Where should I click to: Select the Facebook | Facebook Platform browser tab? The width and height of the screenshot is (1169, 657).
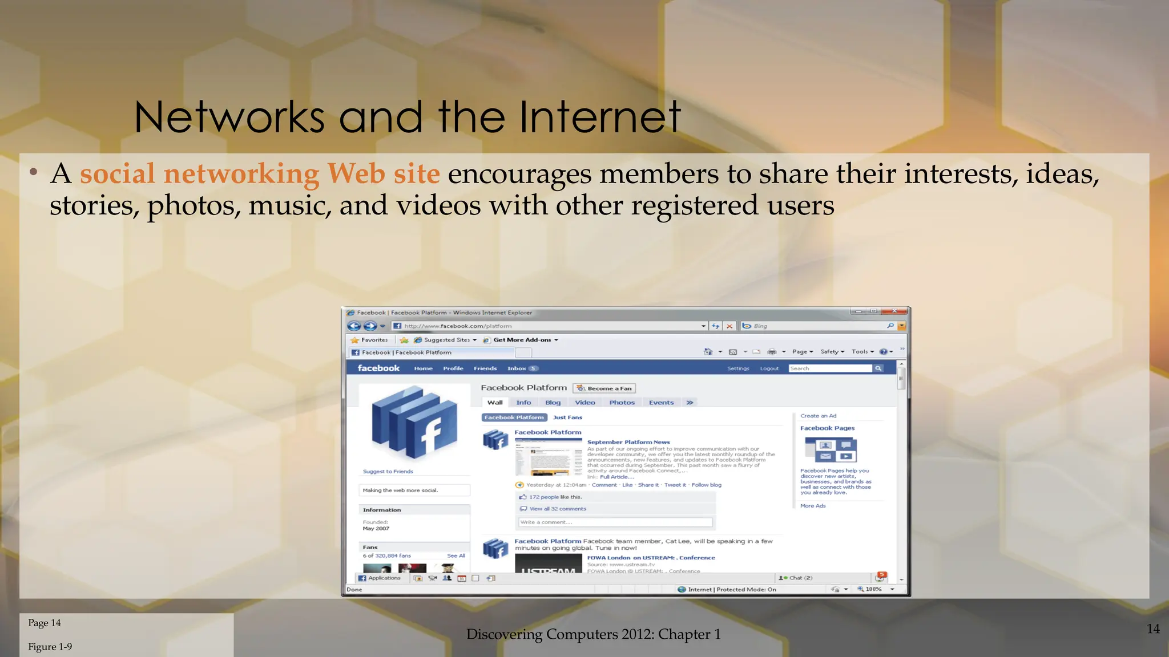432,352
